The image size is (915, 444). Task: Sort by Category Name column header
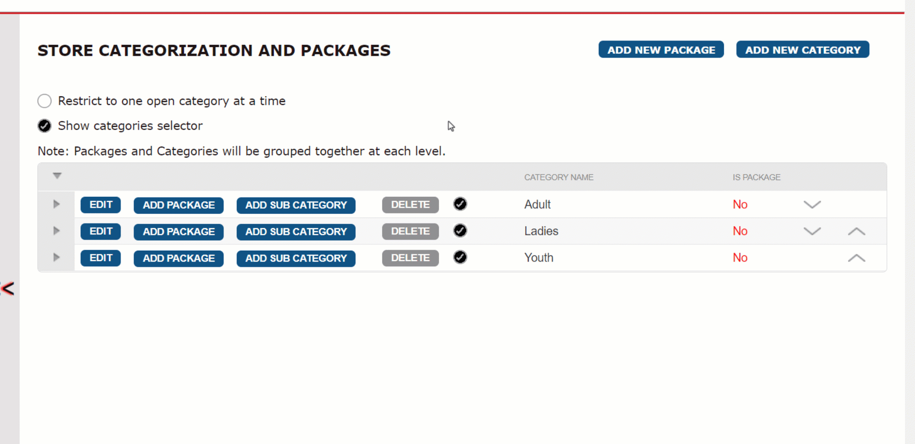pyautogui.click(x=559, y=177)
